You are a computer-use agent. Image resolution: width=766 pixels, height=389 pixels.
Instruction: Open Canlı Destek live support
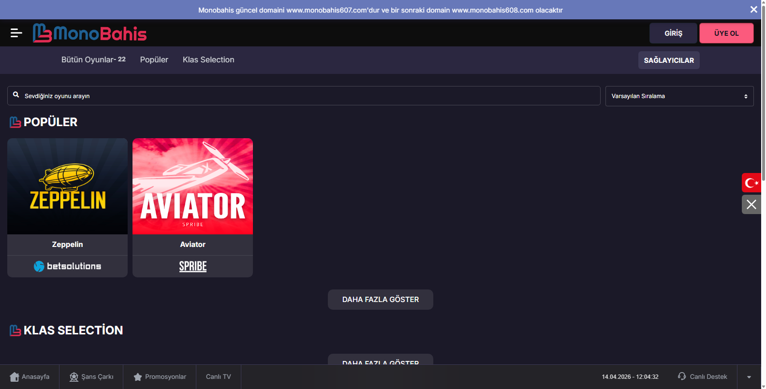(702, 376)
